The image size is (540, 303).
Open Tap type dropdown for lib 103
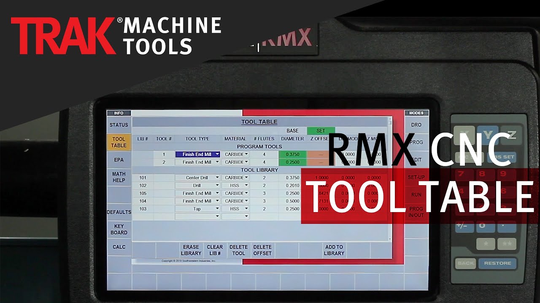(x=217, y=209)
